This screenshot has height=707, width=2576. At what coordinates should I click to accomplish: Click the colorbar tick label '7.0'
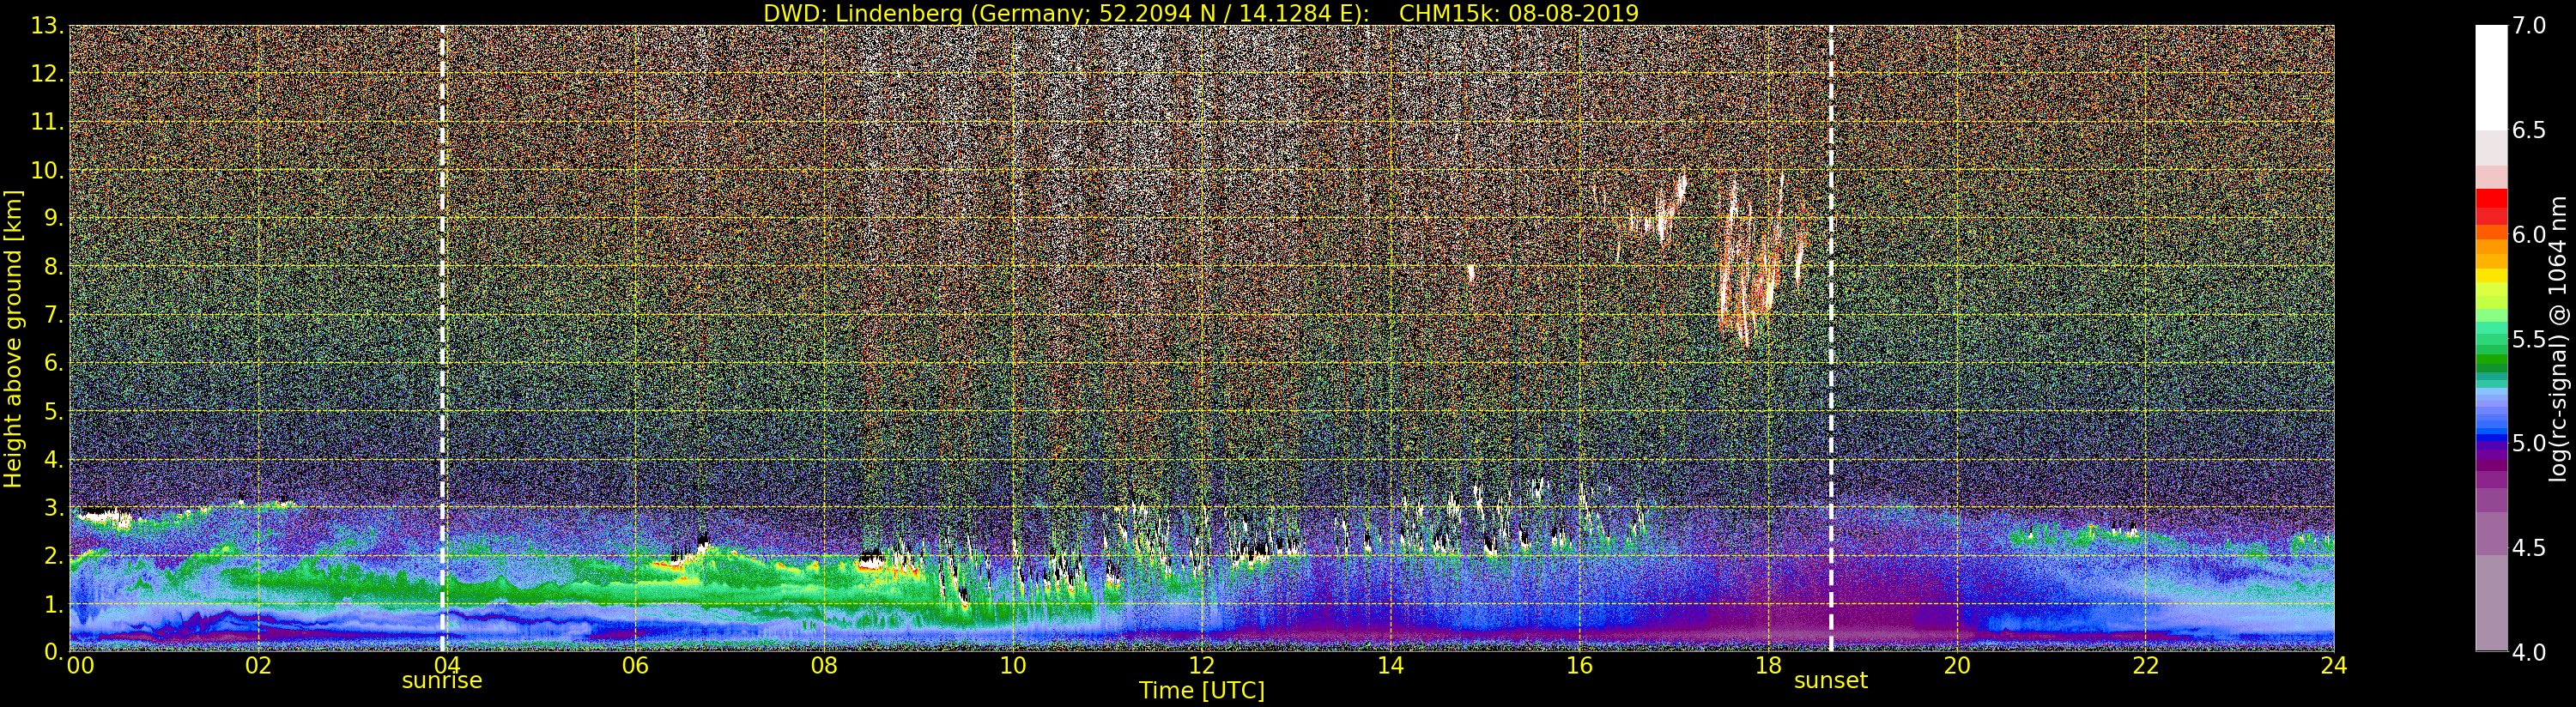point(2529,26)
